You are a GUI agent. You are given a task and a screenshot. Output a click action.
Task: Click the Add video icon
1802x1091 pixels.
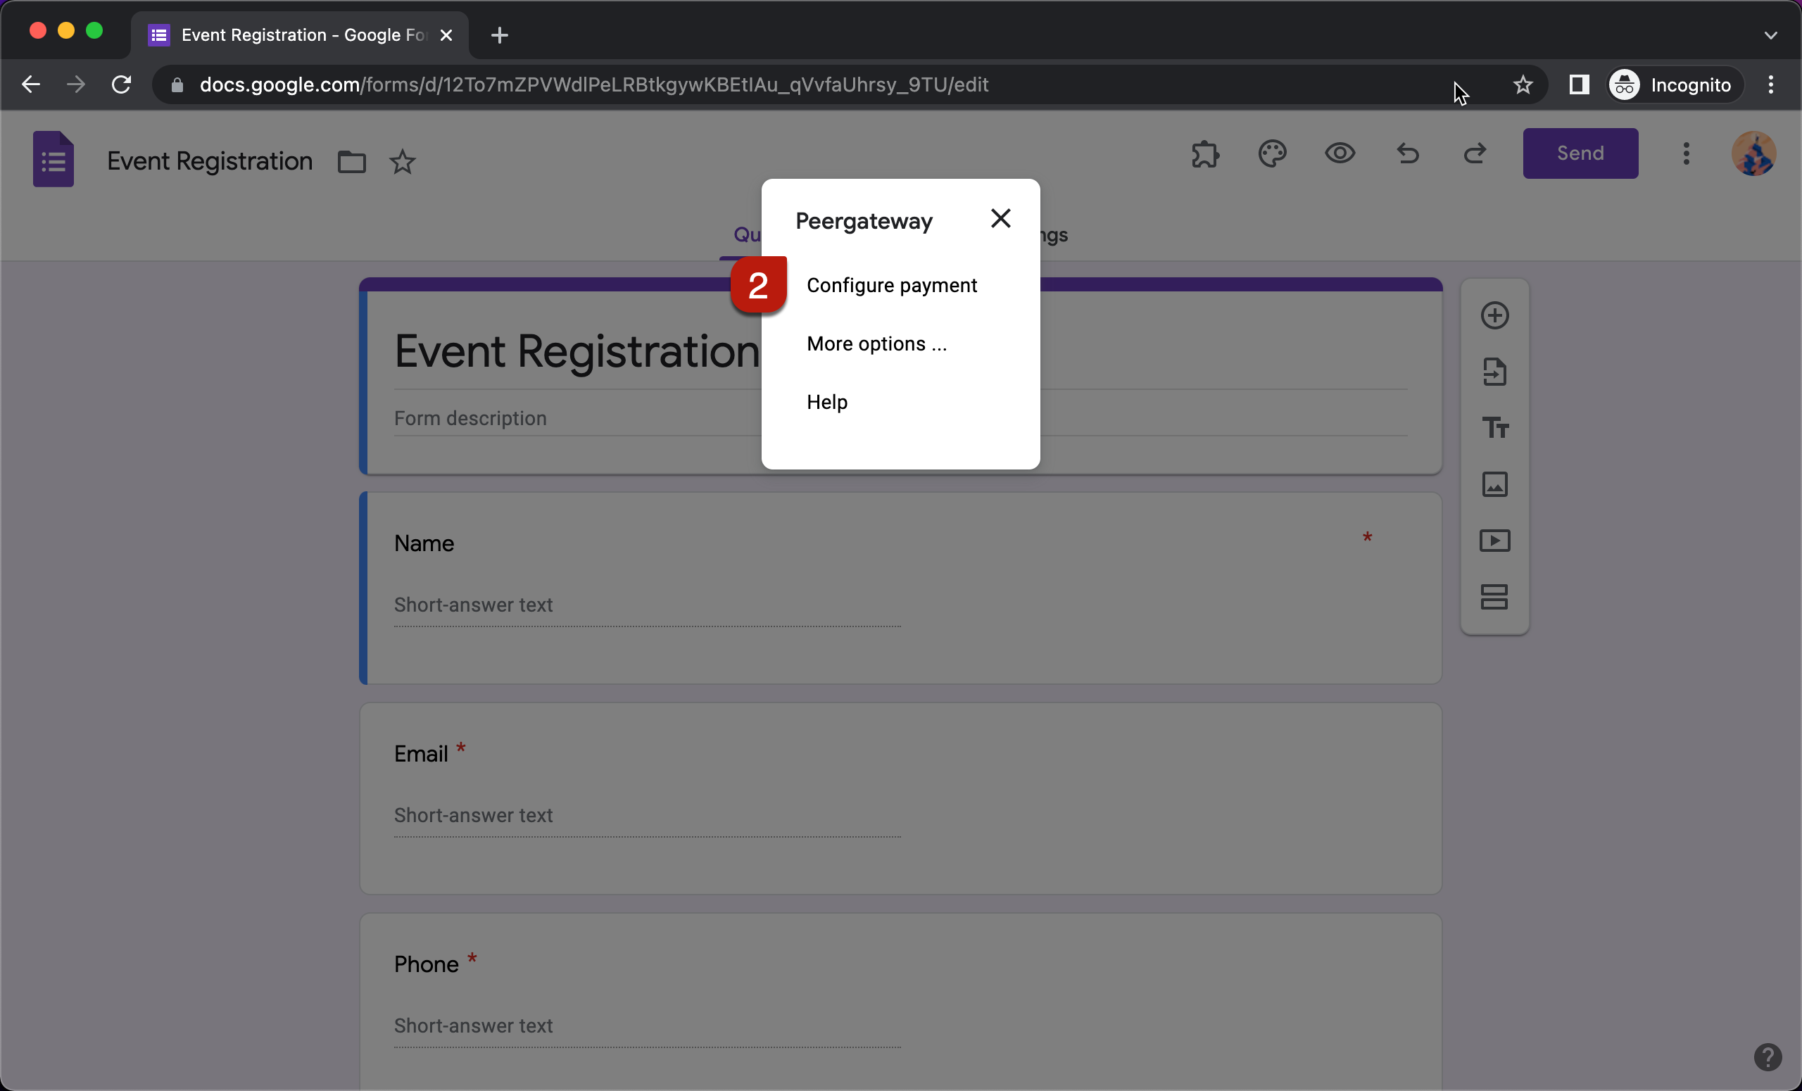pyautogui.click(x=1494, y=541)
